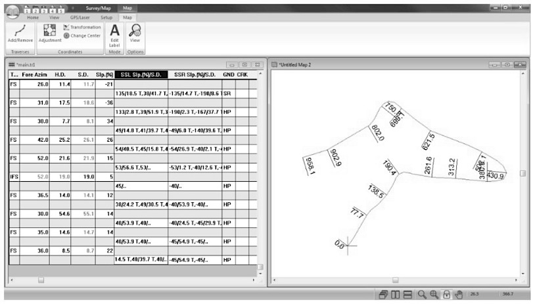Toggle the lock icon in the status bar
Screen dimensions: 533x304
447,295
